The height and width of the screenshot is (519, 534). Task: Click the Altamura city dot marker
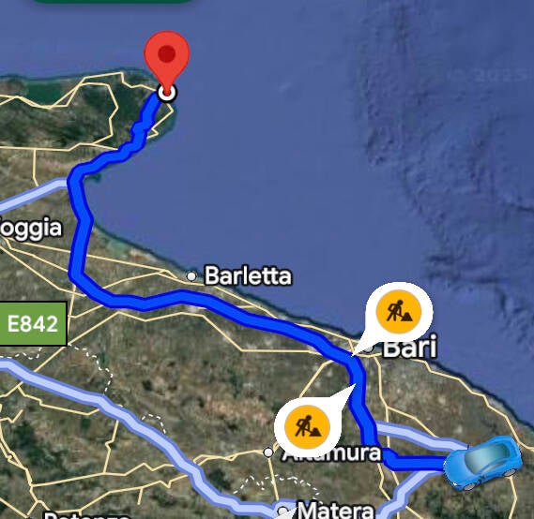268,452
